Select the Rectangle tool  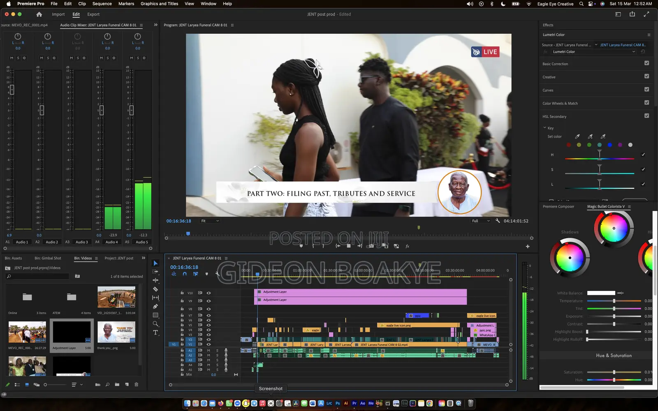click(x=155, y=315)
